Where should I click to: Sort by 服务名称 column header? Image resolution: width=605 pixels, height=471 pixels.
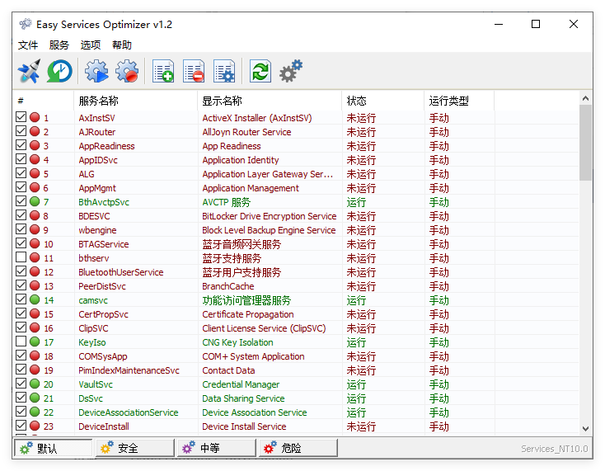(x=135, y=101)
